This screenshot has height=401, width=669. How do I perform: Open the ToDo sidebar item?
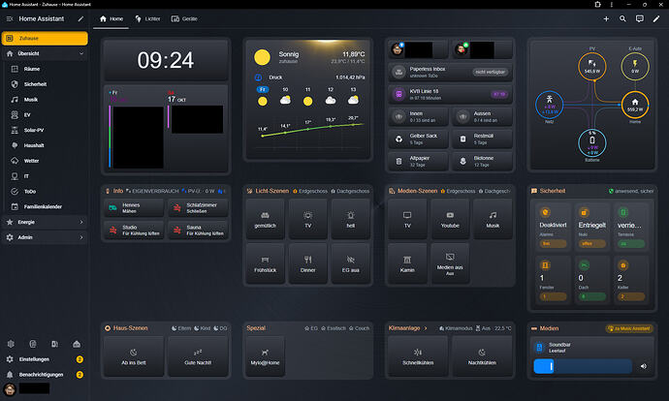pyautogui.click(x=45, y=192)
